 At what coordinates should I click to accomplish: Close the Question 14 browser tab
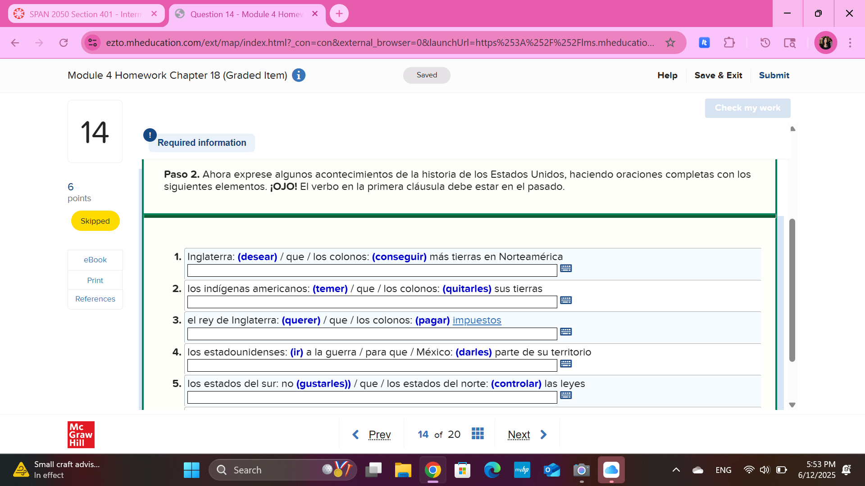point(315,14)
